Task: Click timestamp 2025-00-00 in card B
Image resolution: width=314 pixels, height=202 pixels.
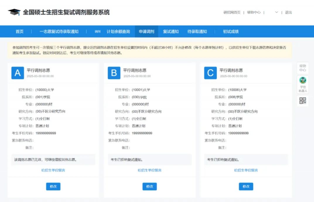Action: pyautogui.click(x=137, y=76)
